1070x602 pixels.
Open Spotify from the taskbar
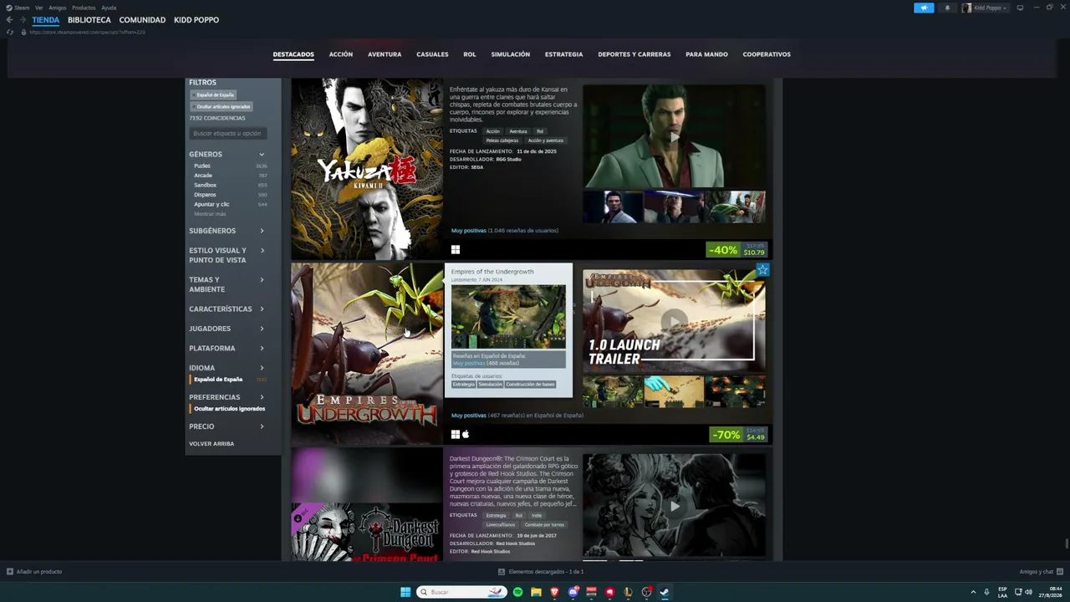[x=517, y=592]
